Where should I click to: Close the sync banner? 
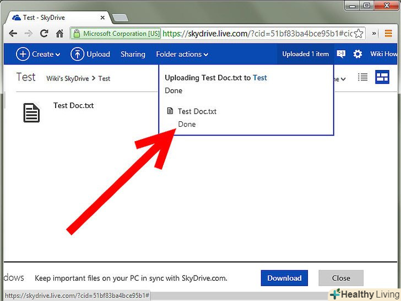341,278
